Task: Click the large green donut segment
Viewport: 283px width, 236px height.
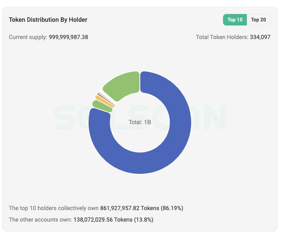Action: coord(123,85)
